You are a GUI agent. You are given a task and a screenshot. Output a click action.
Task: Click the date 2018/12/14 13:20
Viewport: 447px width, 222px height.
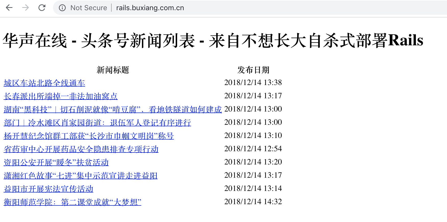[253, 162]
